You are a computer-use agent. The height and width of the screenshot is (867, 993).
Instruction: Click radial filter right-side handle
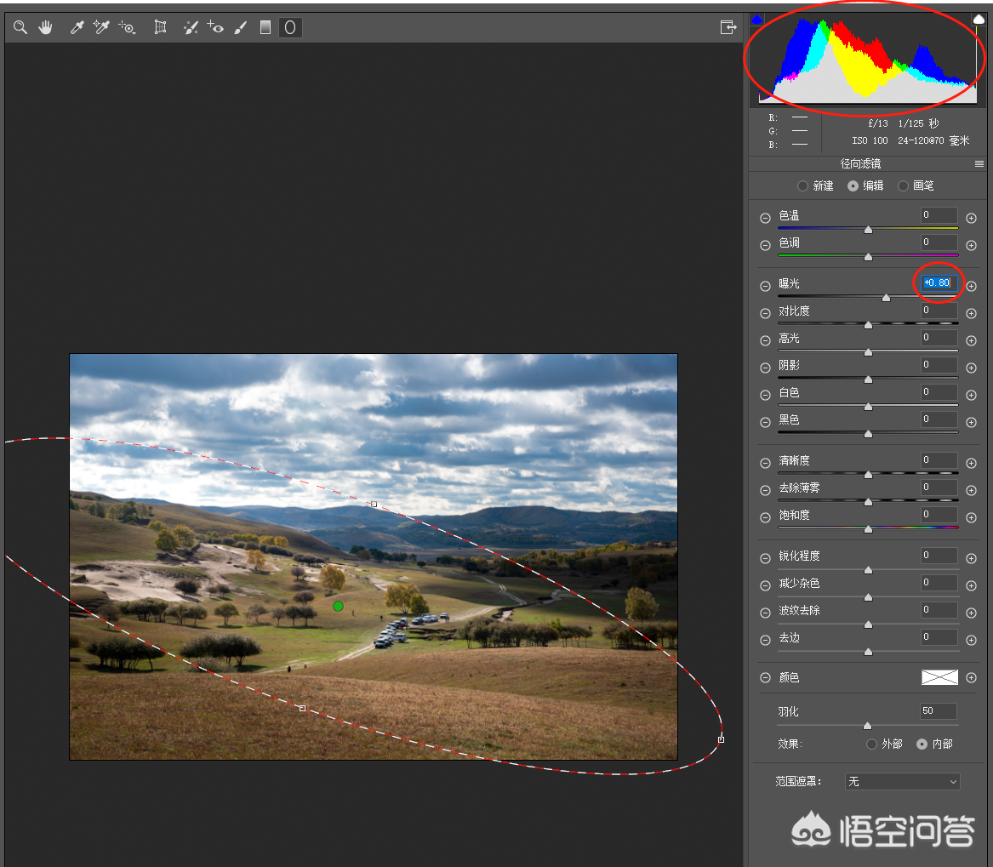point(721,739)
